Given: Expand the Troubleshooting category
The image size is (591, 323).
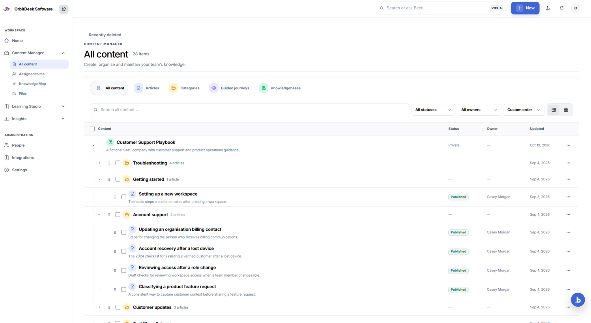Looking at the screenshot, I should pos(99,163).
